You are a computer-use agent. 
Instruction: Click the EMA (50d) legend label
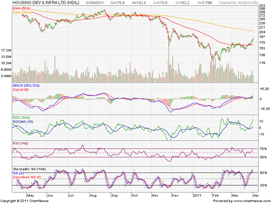click(x=21, y=8)
